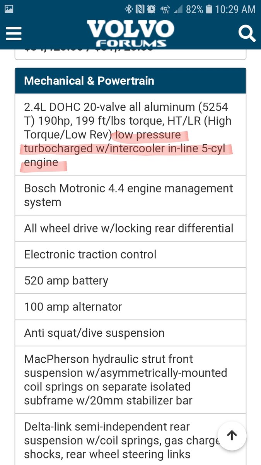Open the hamburger navigation menu
Viewport: 261px width, 465px height.
[14, 33]
